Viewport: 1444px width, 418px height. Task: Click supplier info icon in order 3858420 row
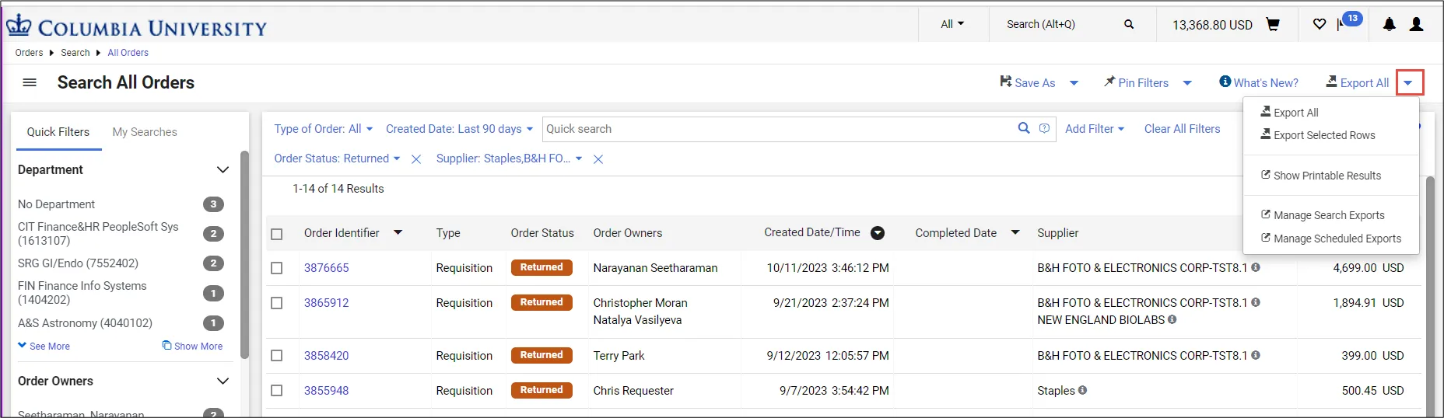tap(1256, 355)
